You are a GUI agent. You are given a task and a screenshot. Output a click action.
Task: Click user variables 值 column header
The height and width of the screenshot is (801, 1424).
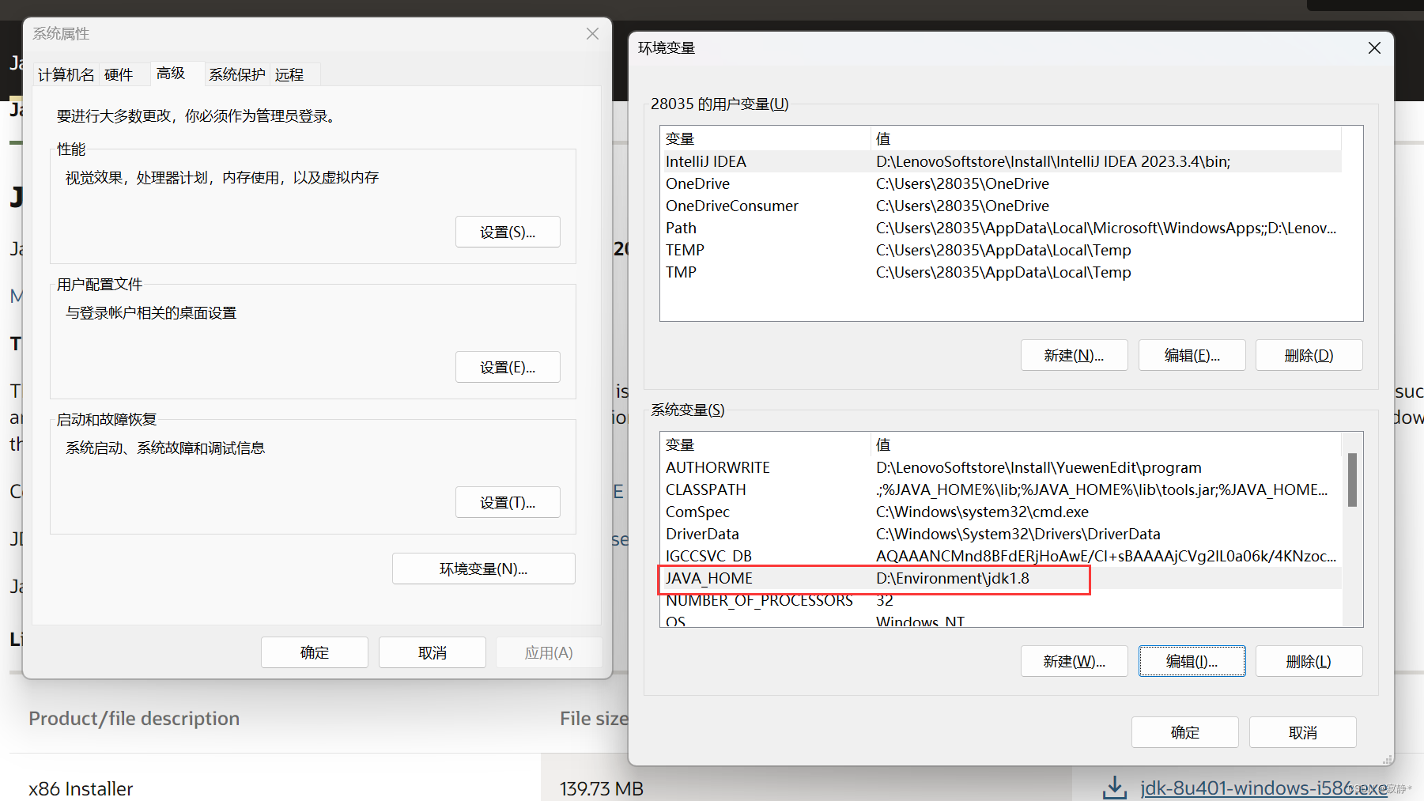[1106, 138]
